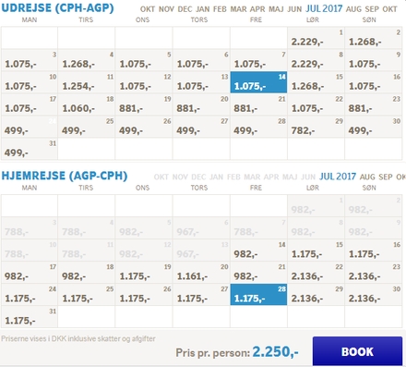
Task: Select AUG in the Udrejse month bar
Action: coord(353,9)
